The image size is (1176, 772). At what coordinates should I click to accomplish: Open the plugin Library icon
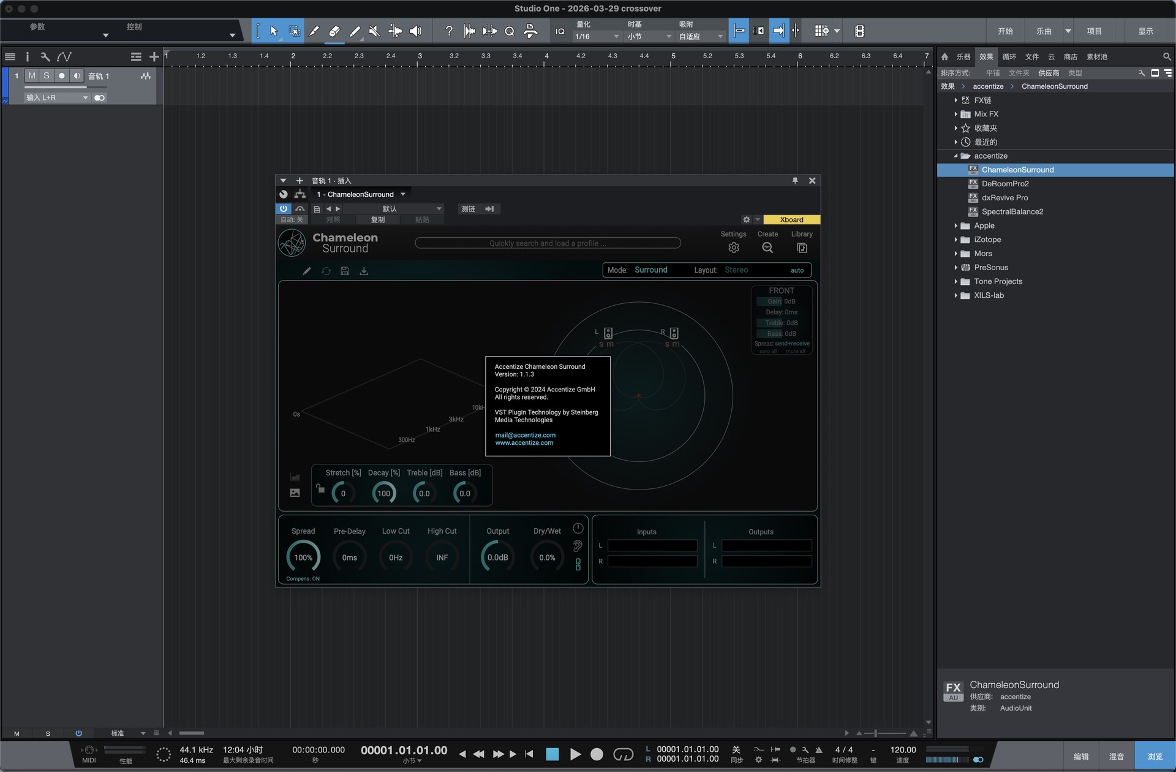802,248
